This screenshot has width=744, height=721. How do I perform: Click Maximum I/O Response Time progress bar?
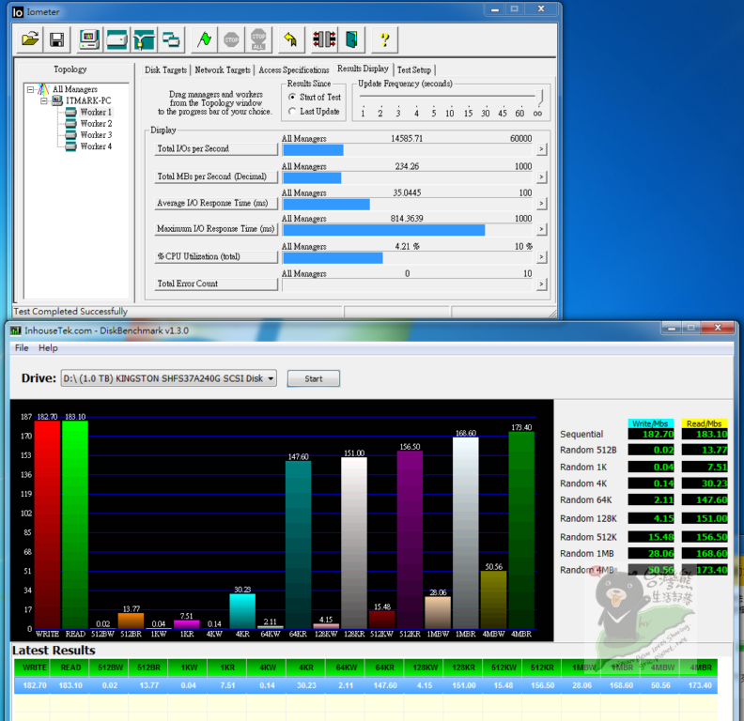point(408,230)
